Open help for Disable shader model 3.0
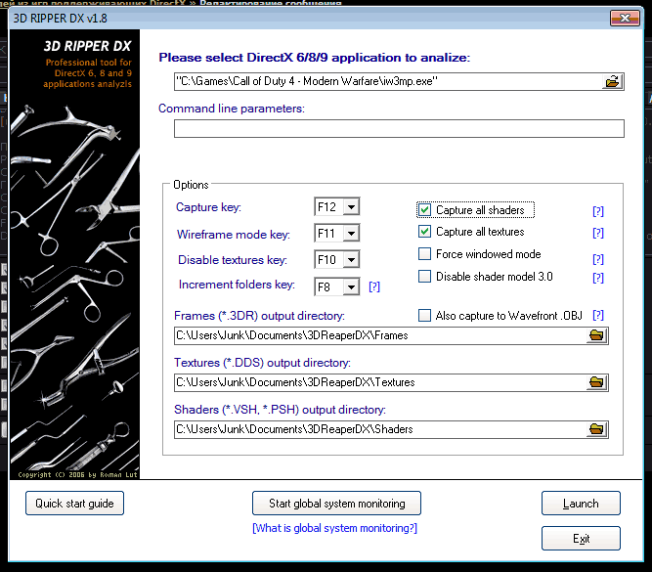This screenshot has height=572, width=652. 598,278
